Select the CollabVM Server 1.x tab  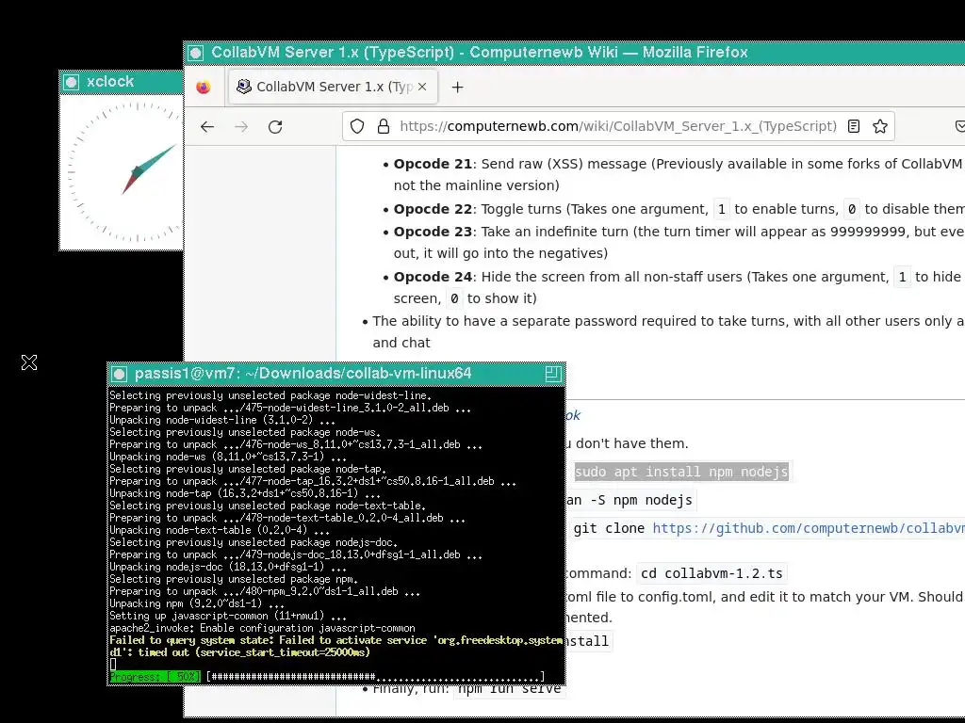tap(333, 87)
